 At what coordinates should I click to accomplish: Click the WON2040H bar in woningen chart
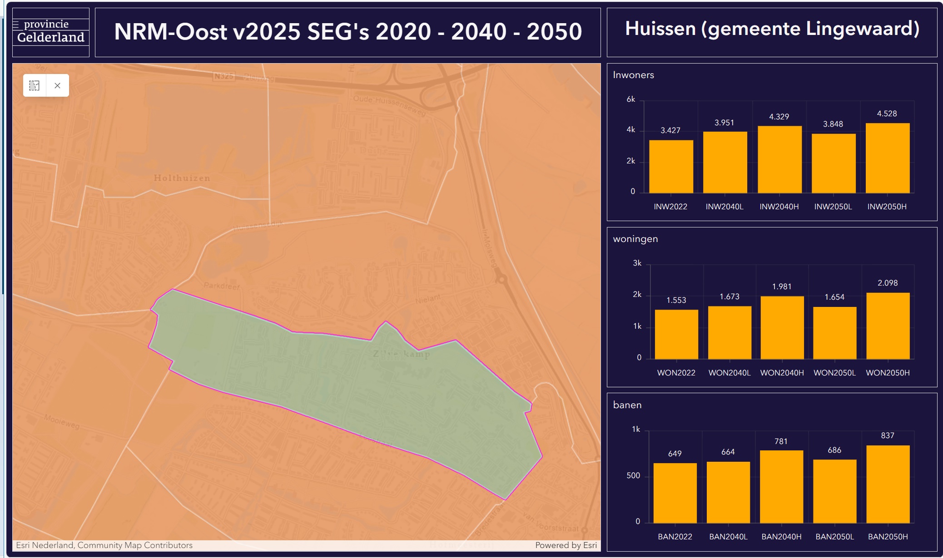[782, 328]
